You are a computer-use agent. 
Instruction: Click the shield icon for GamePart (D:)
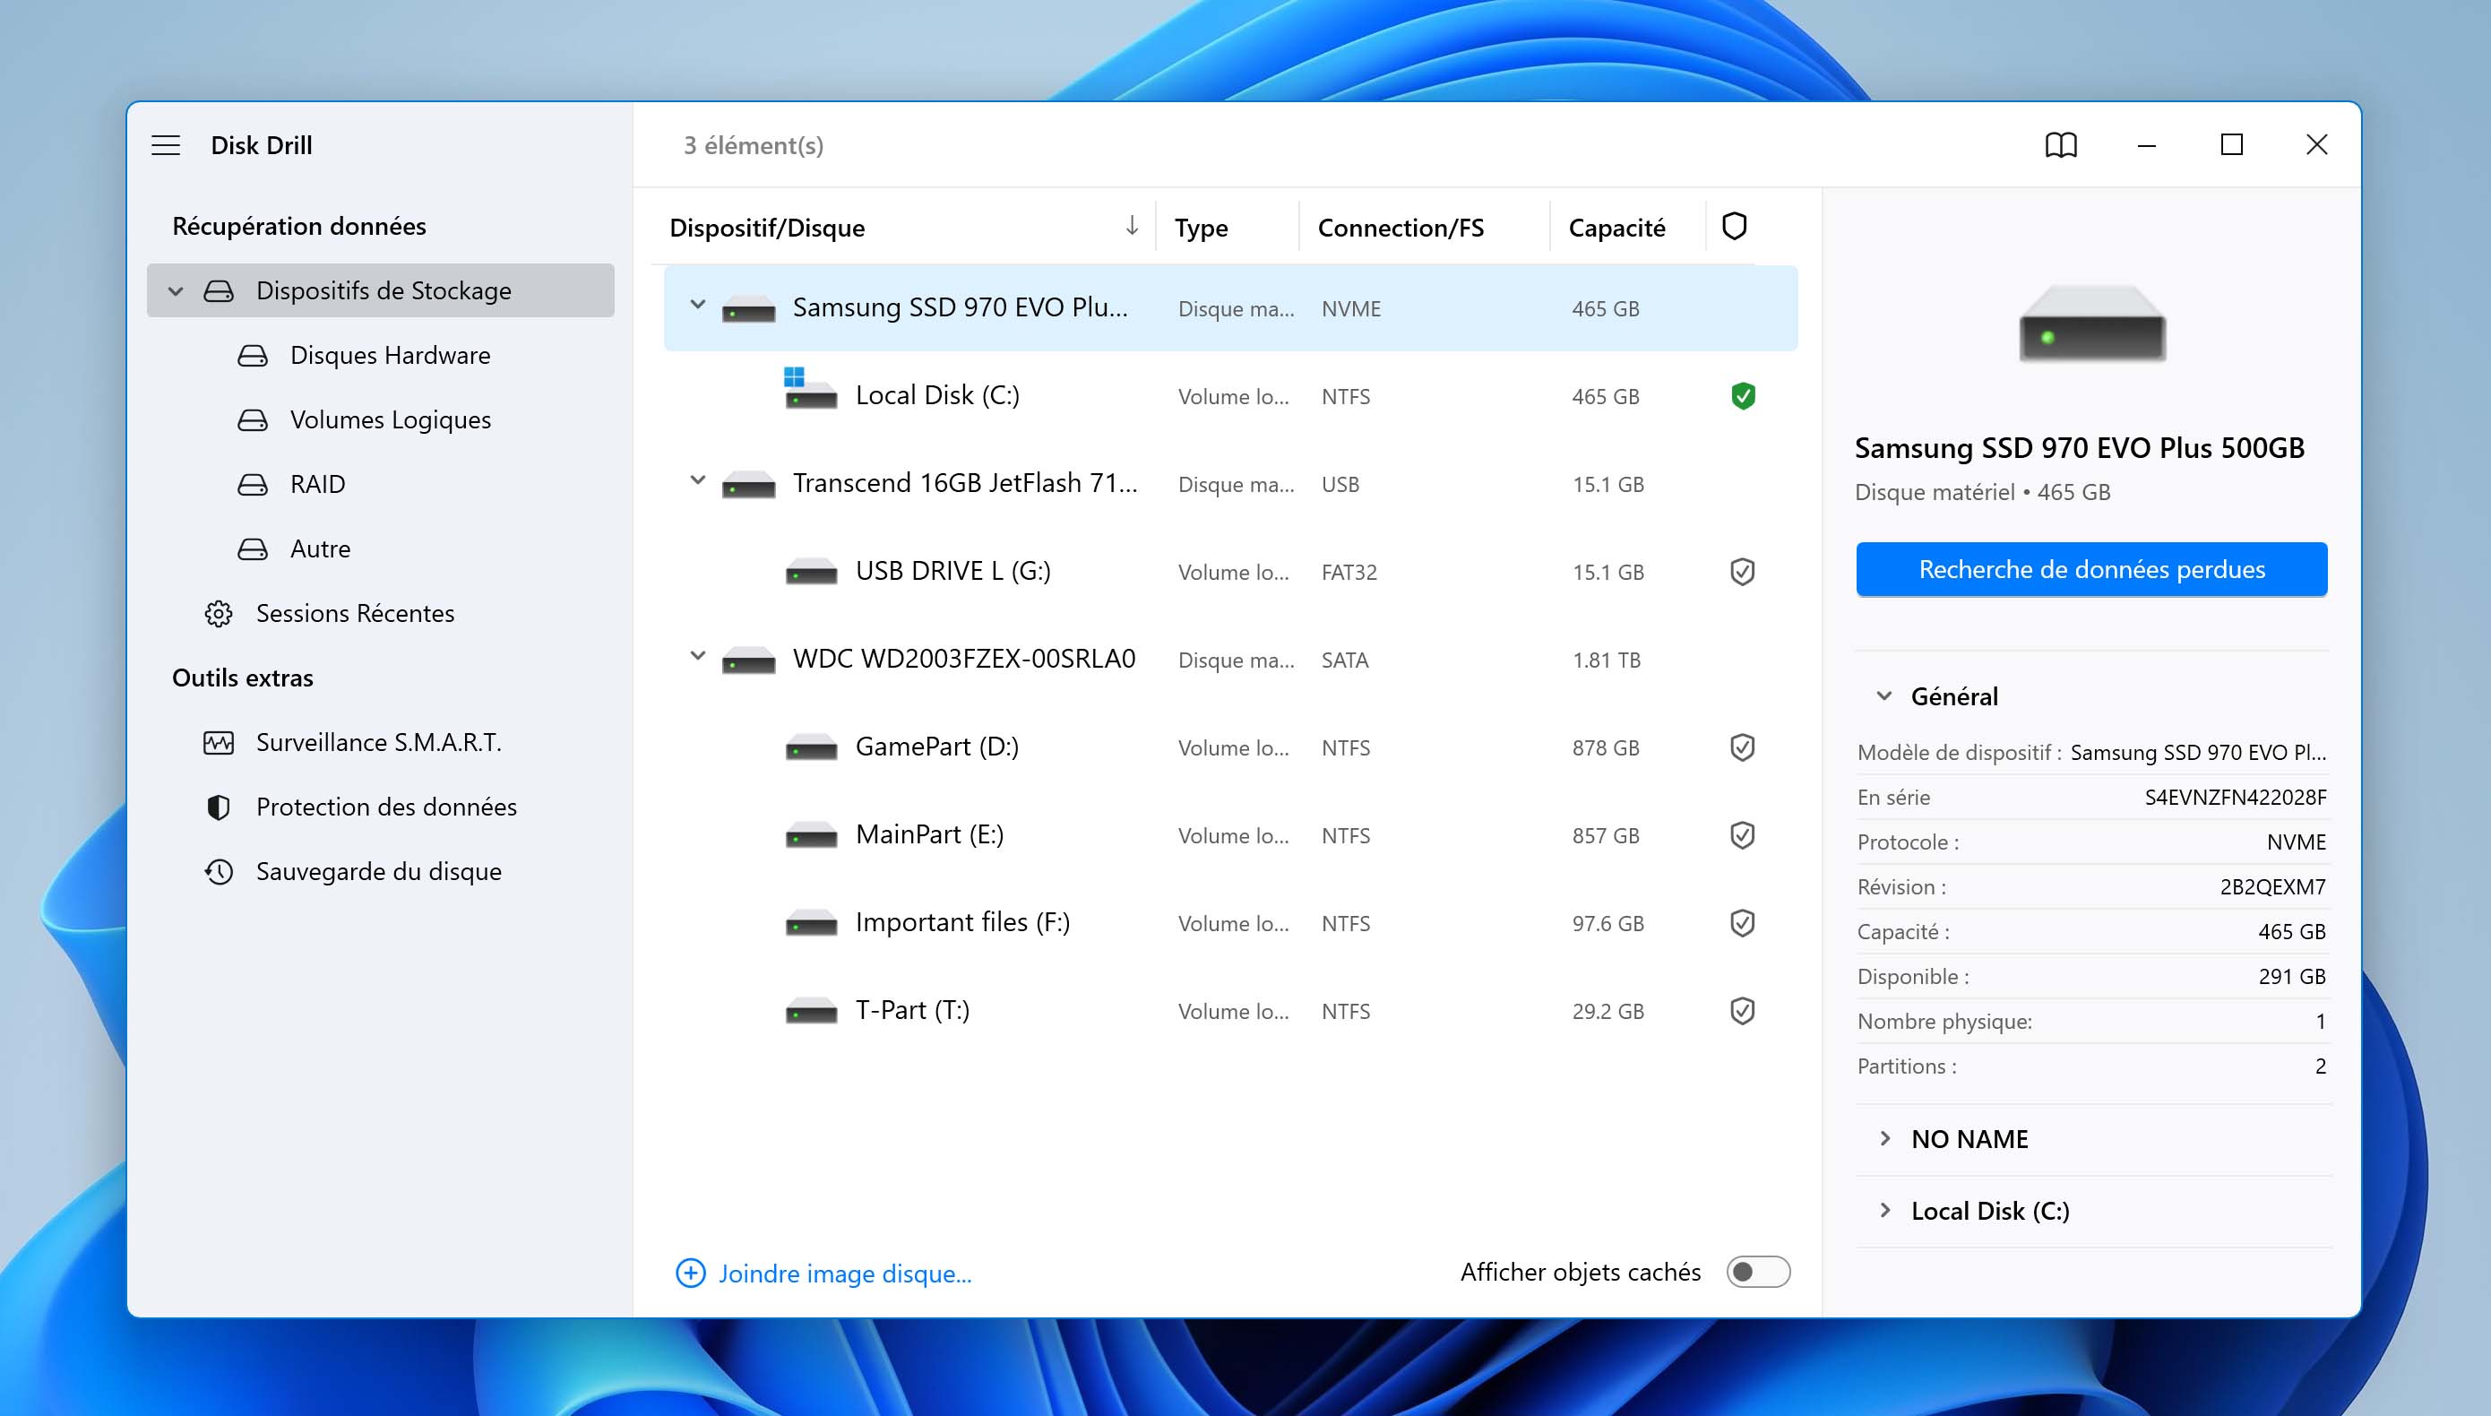(x=1742, y=747)
